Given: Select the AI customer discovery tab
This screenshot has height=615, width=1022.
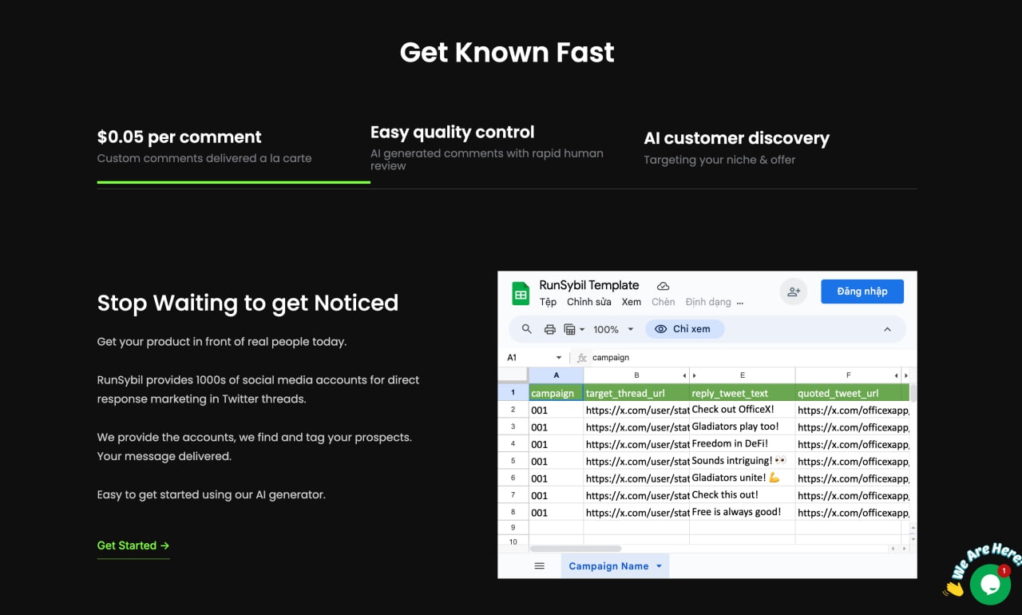Looking at the screenshot, I should (780, 147).
